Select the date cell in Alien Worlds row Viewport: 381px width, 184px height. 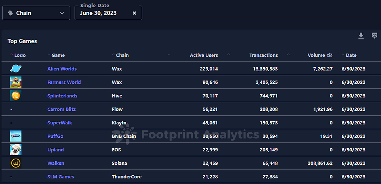(x=354, y=69)
